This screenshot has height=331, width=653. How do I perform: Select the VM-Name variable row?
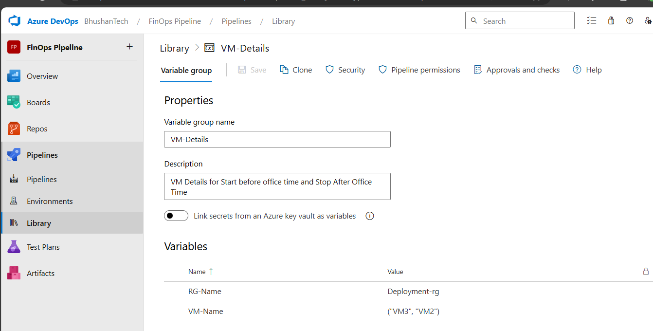click(408, 311)
